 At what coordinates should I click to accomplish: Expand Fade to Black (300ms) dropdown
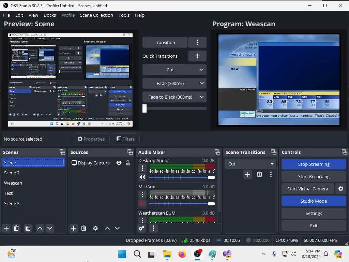click(x=202, y=97)
